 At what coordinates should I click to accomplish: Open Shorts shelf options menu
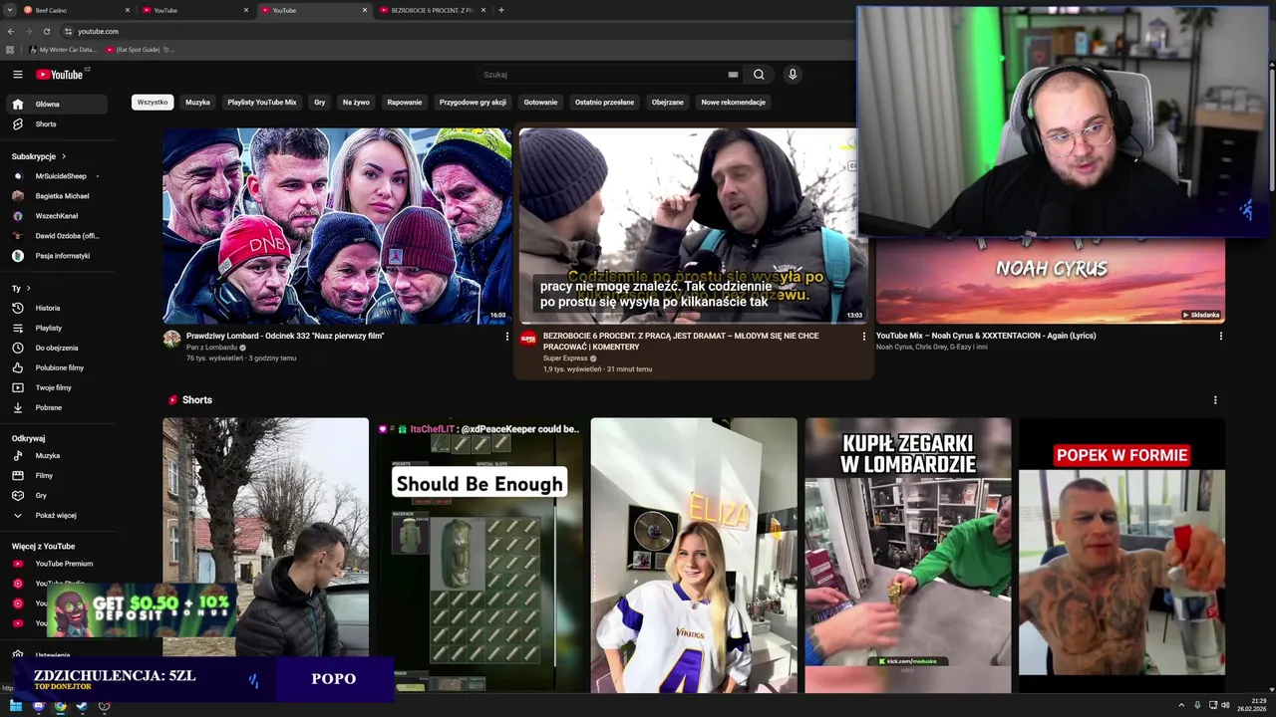click(x=1215, y=400)
